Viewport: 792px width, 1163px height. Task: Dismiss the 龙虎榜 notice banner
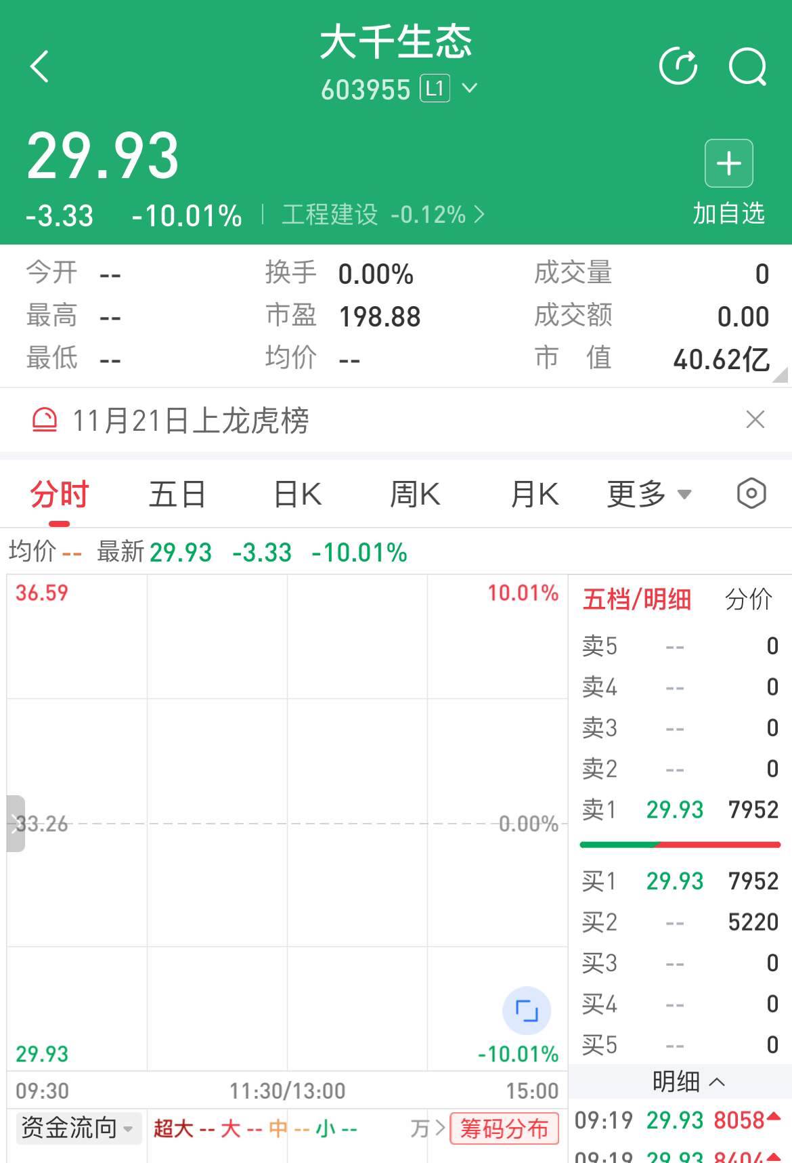[755, 420]
